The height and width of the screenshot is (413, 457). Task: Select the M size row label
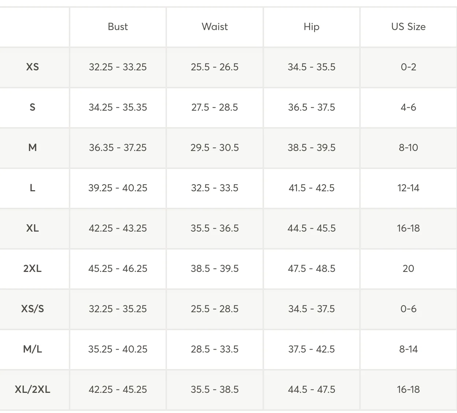(x=33, y=148)
